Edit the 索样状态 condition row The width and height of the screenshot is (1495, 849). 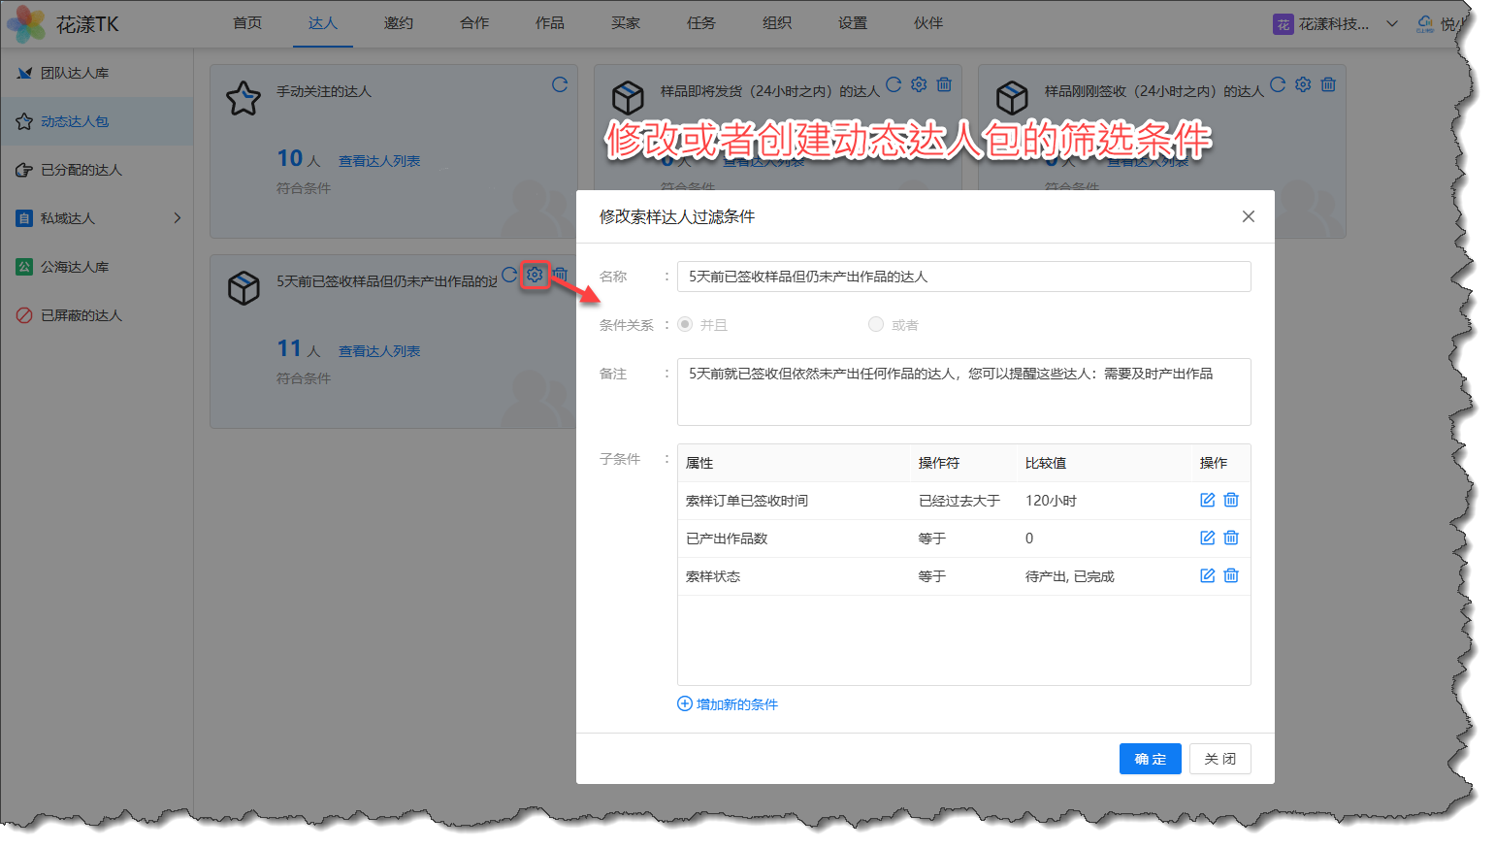[1207, 575]
